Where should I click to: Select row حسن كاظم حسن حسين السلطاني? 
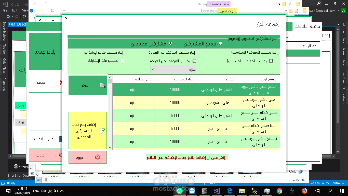pos(196,116)
